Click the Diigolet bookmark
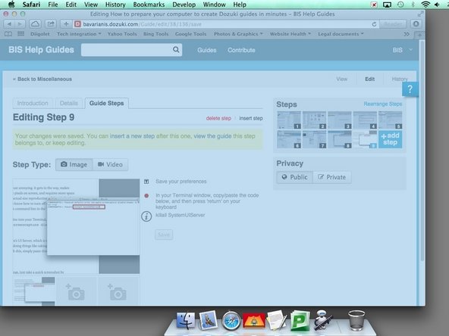The height and width of the screenshot is (336, 449). pos(39,34)
